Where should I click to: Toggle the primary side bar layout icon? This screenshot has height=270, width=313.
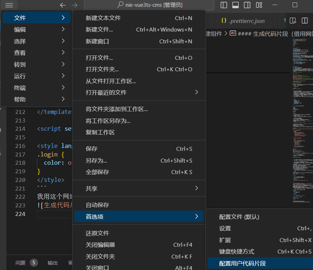click(224, 5)
